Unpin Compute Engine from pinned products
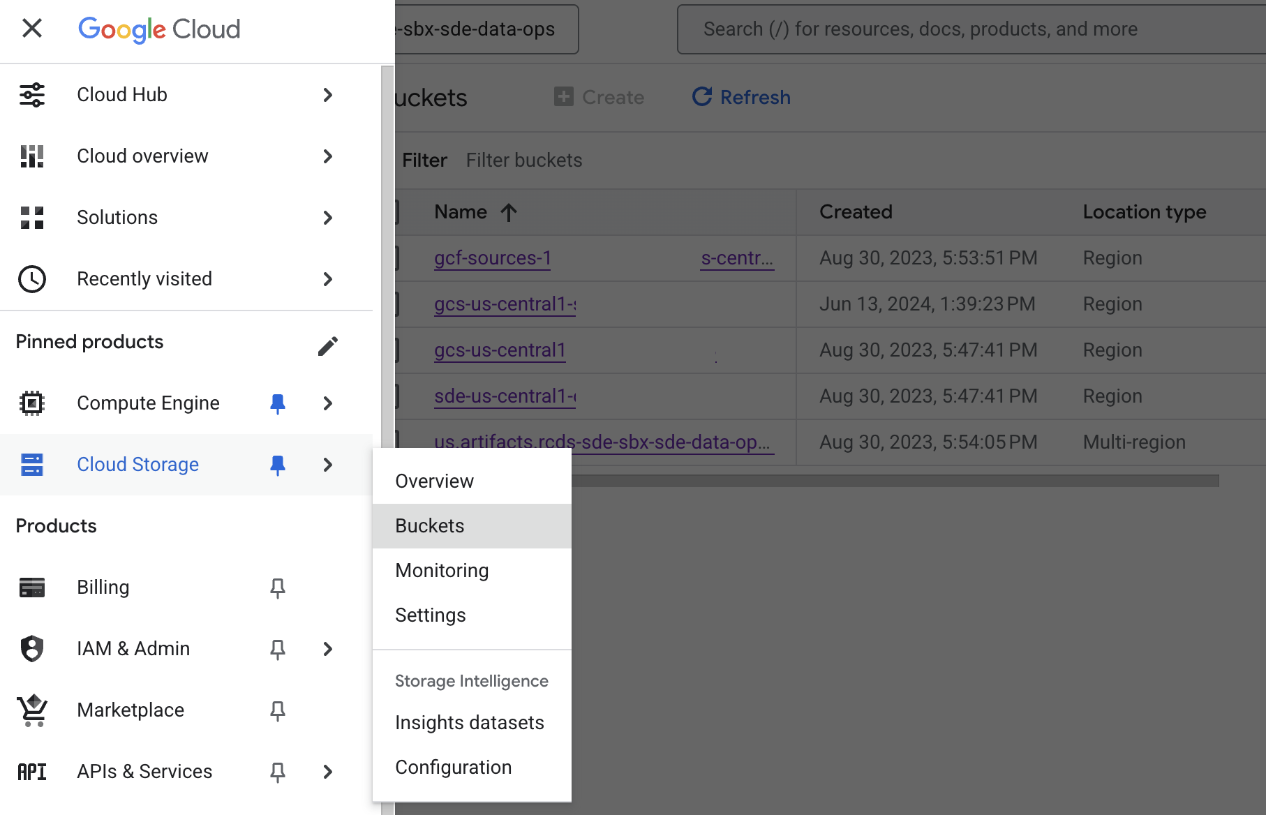 click(278, 403)
